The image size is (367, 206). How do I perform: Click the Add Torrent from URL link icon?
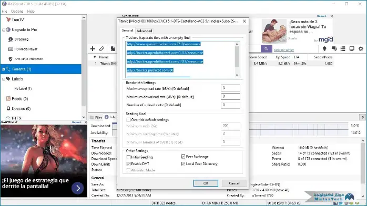coord(101,49)
